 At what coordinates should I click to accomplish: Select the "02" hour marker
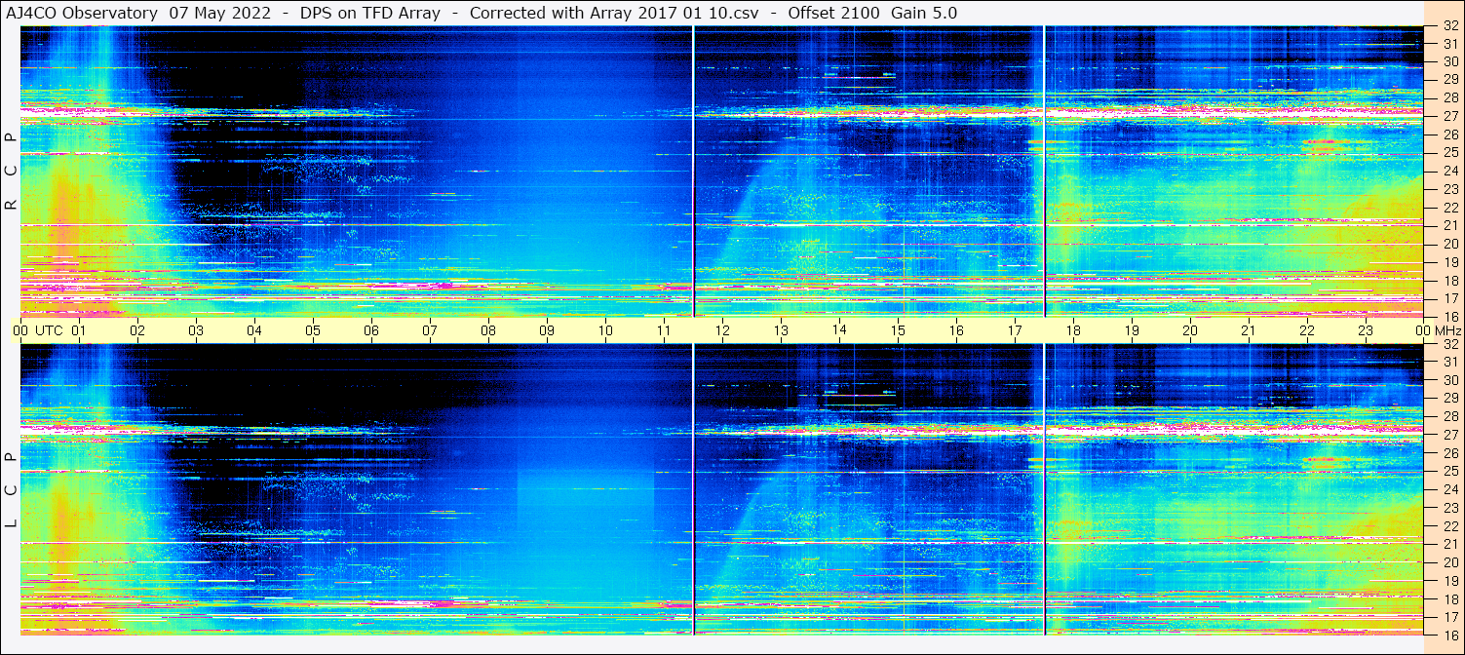(x=137, y=330)
